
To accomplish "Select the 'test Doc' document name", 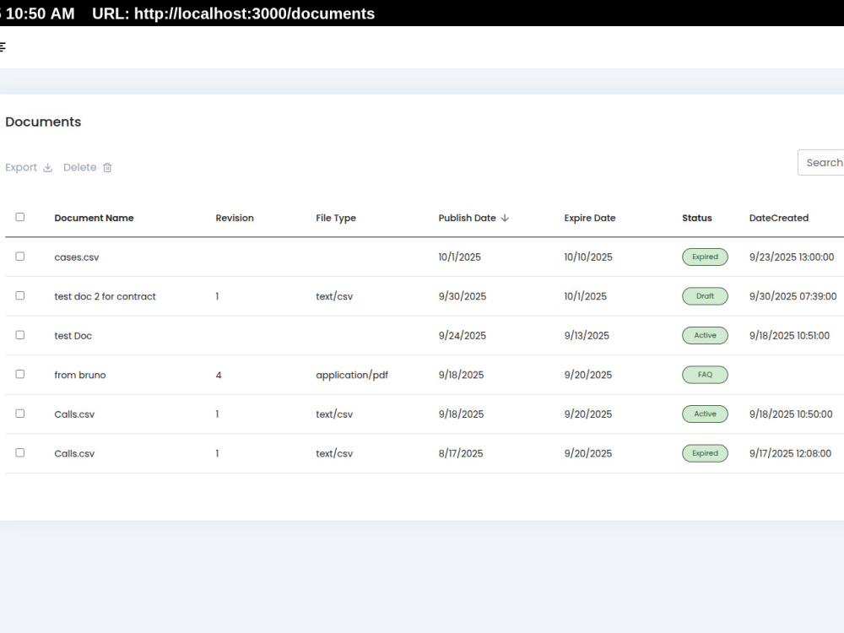I will point(73,336).
